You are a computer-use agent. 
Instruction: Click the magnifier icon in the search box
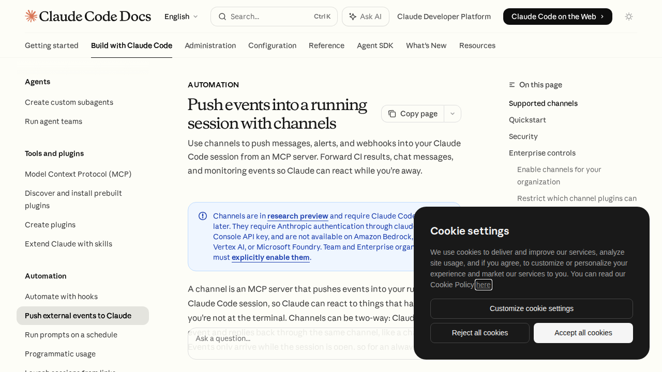(x=222, y=17)
